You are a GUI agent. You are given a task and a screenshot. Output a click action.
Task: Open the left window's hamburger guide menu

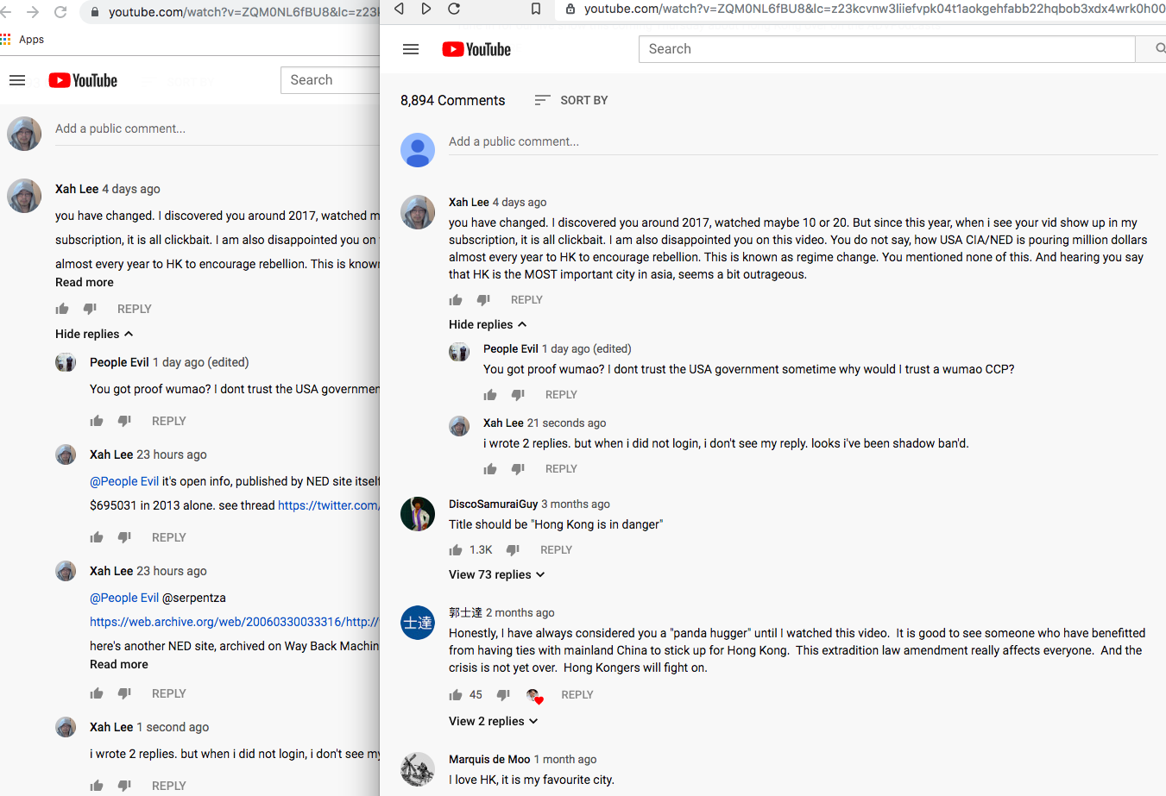tap(17, 80)
